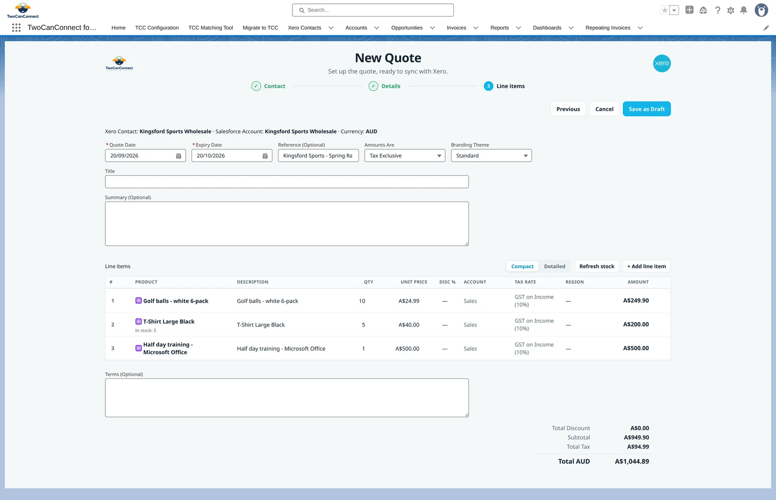Image resolution: width=776 pixels, height=500 pixels.
Task: Click the A$40.00 unit price cell
Action: pyautogui.click(x=409, y=325)
